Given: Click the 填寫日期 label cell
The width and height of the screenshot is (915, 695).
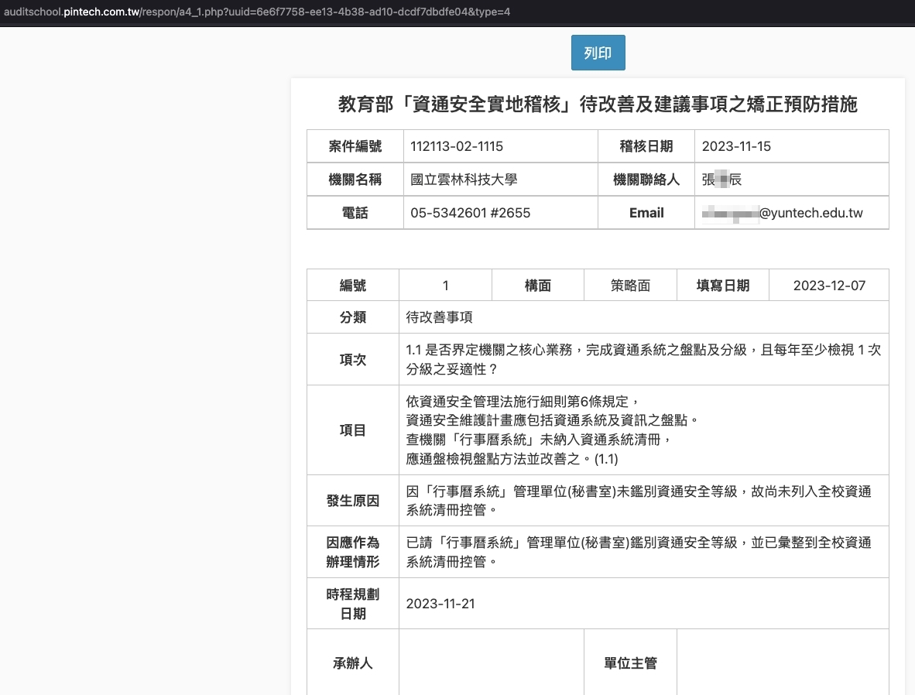Looking at the screenshot, I should click(723, 286).
